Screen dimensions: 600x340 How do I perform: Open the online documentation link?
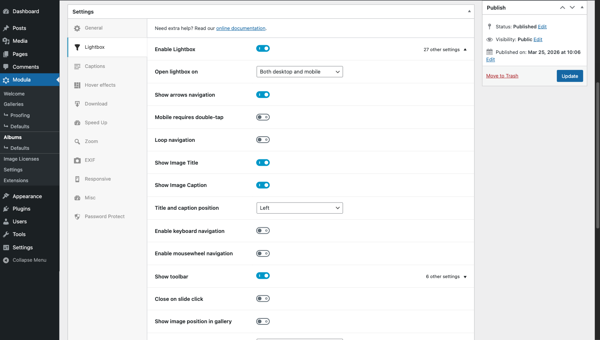(241, 28)
